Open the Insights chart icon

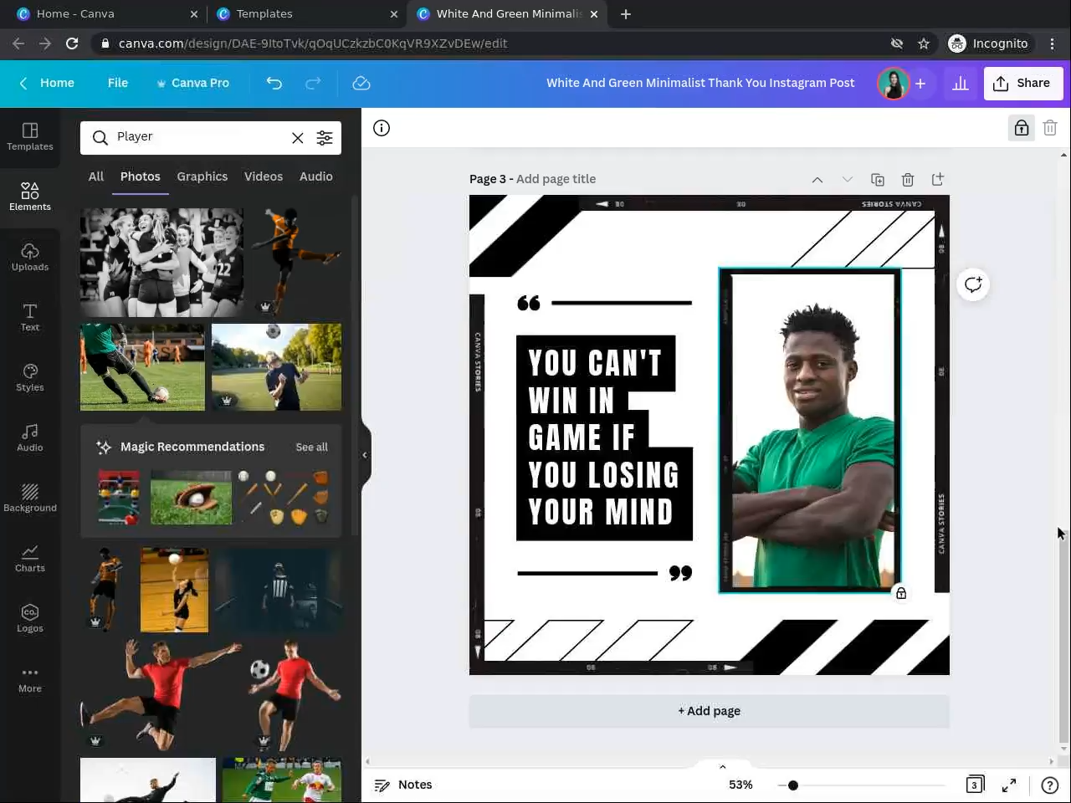pos(961,83)
